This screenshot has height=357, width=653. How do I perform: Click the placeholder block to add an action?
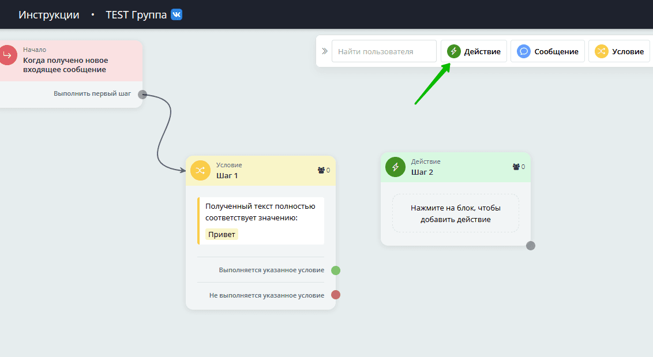click(x=455, y=213)
